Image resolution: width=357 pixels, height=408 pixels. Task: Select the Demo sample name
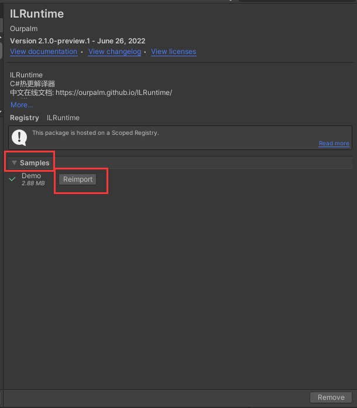point(31,176)
